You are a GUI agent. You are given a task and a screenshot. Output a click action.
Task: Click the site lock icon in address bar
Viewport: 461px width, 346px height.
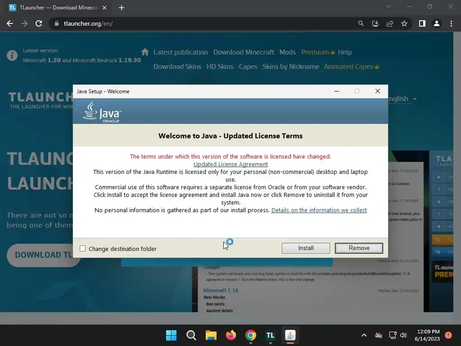click(57, 23)
